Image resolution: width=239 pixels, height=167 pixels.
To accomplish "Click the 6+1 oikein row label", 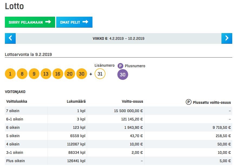I will tap(15, 119).
